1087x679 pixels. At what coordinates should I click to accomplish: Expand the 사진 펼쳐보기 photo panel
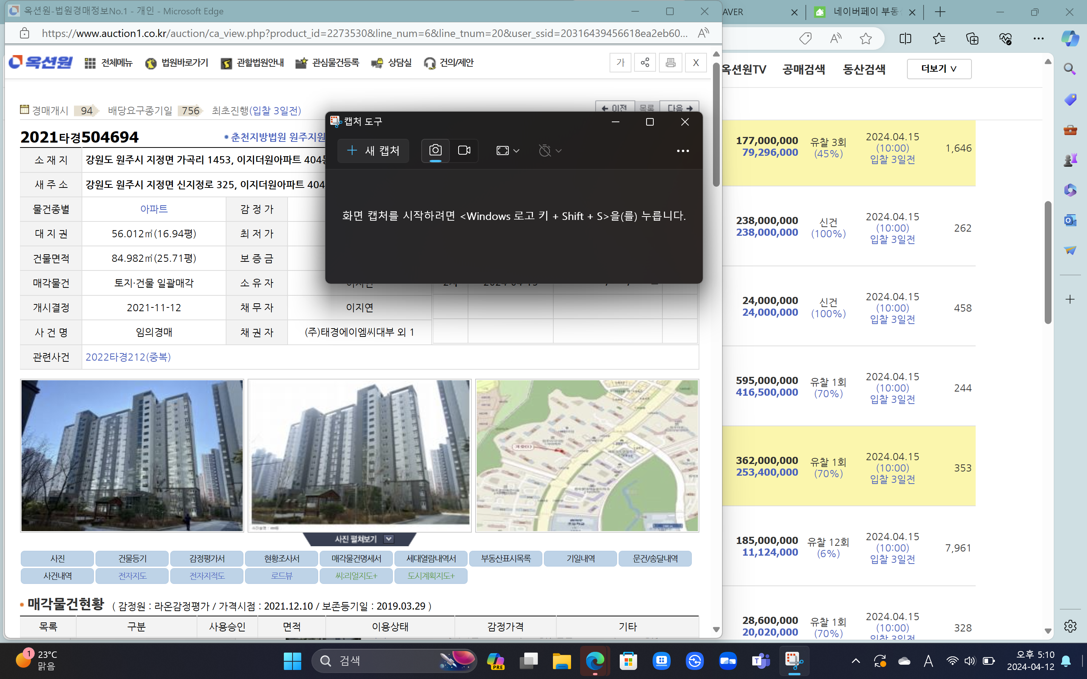point(360,539)
